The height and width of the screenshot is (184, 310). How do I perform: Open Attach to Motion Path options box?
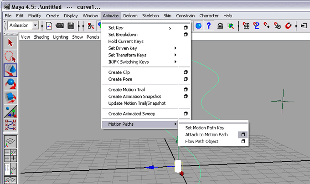click(243, 135)
